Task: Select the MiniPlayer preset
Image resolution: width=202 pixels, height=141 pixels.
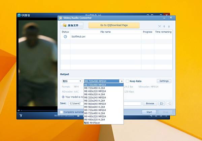Action: pos(104,123)
